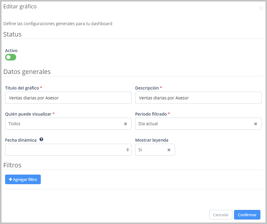Click the Datos generales section heading
Viewport: 267px width, 224px height.
pos(27,72)
